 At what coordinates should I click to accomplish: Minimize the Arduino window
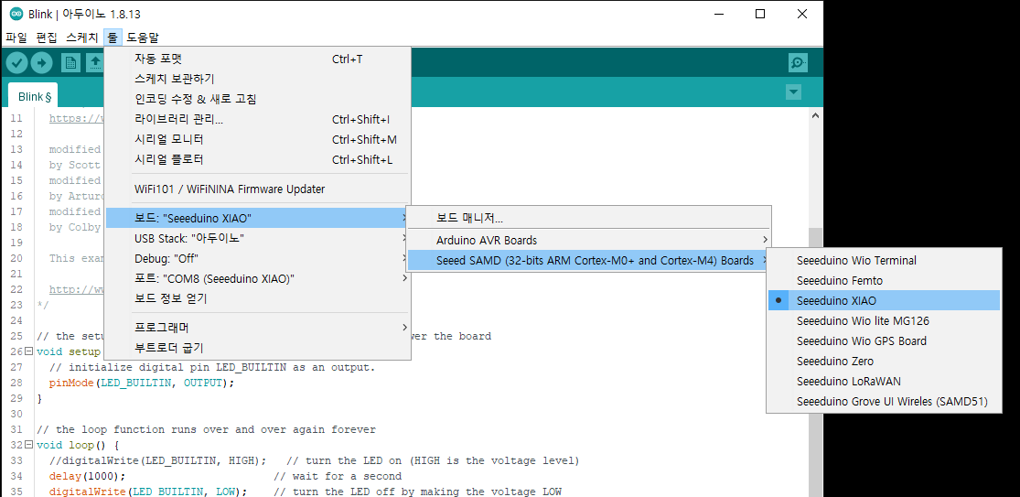pos(718,14)
